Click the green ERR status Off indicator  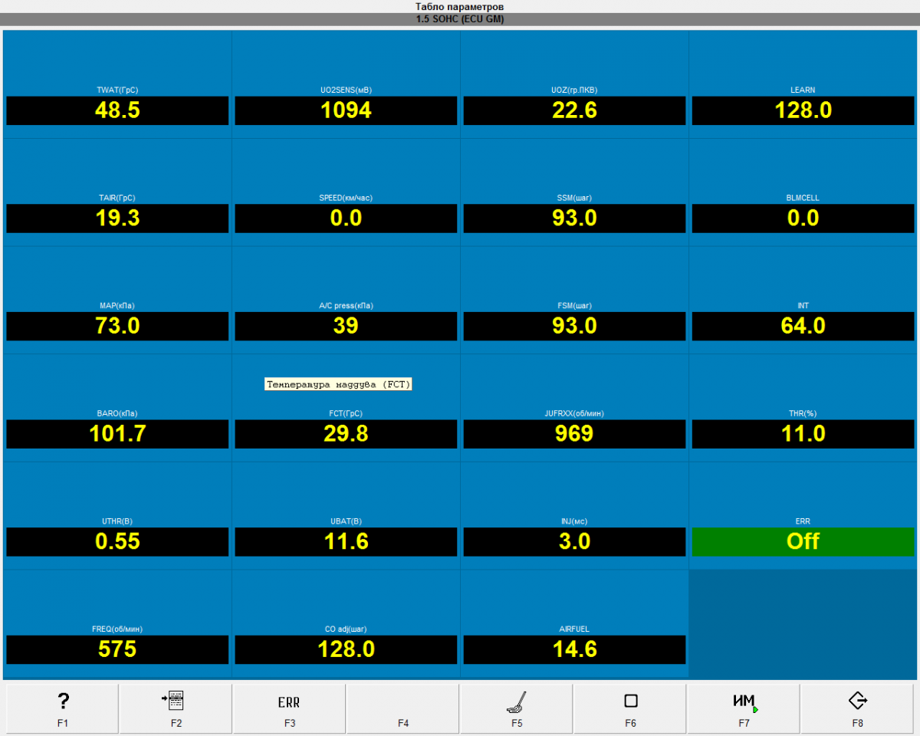click(803, 542)
